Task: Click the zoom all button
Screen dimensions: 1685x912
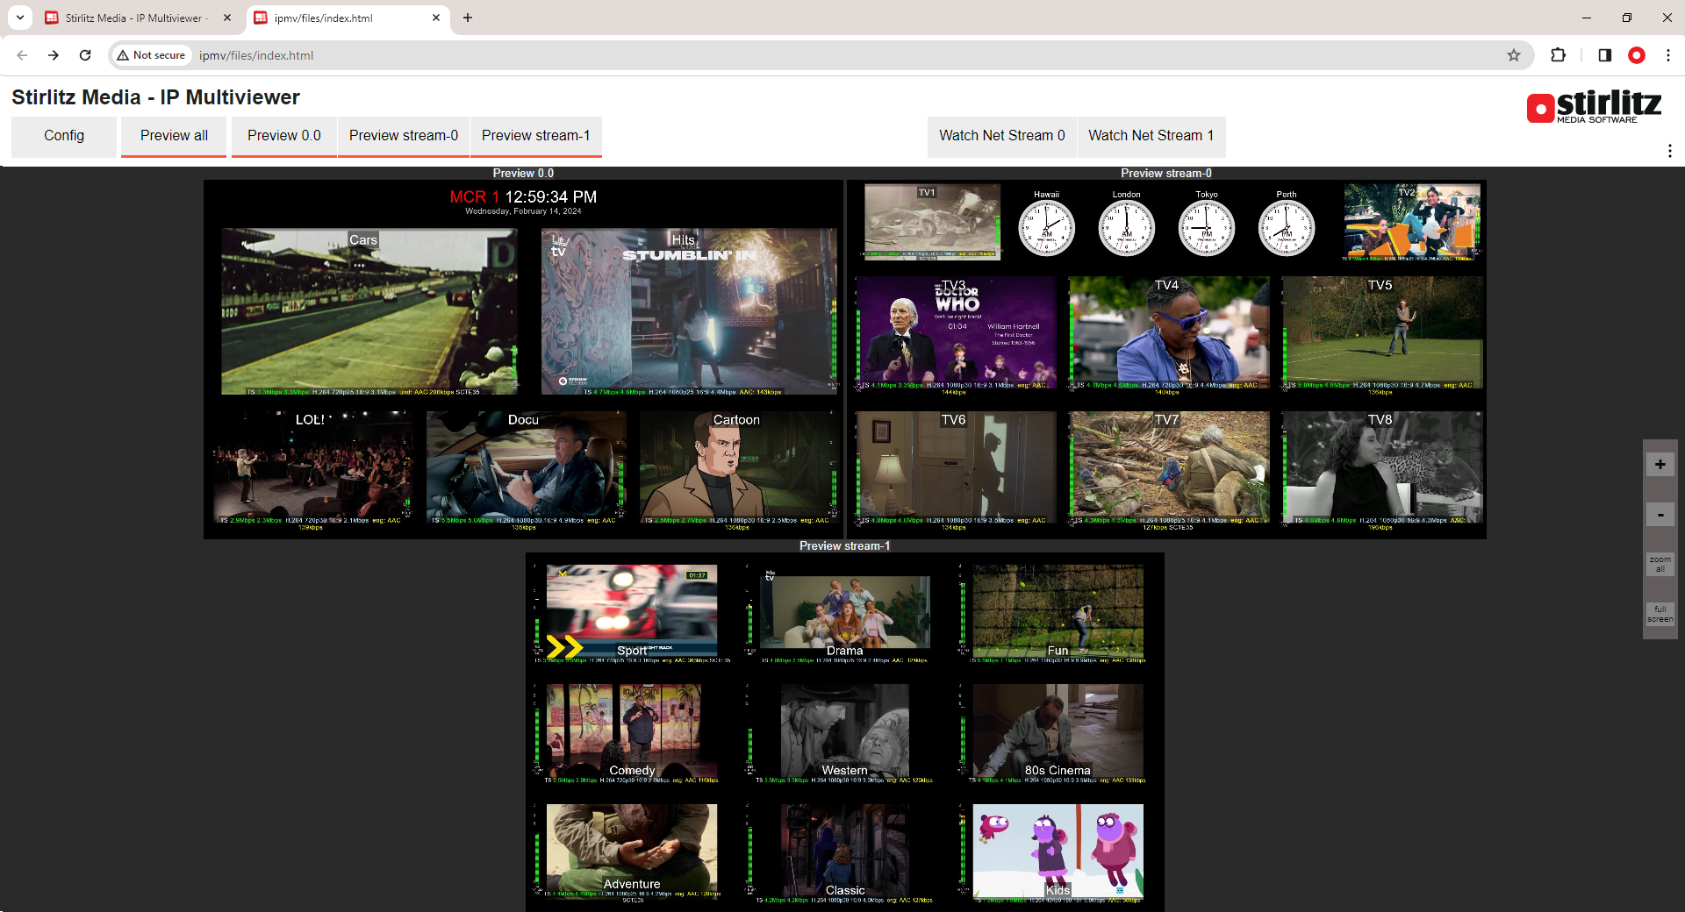Action: click(x=1660, y=564)
